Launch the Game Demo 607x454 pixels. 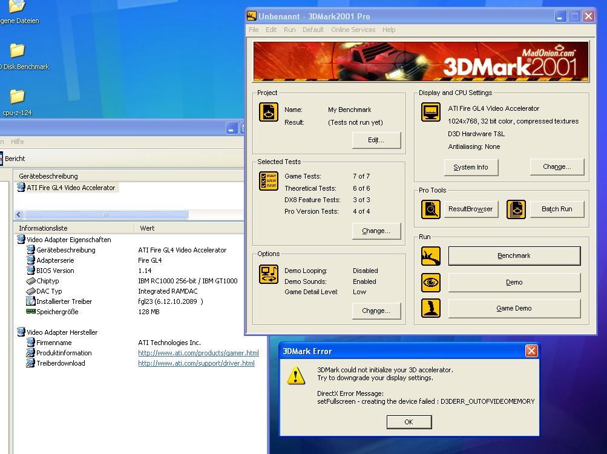[x=514, y=308]
